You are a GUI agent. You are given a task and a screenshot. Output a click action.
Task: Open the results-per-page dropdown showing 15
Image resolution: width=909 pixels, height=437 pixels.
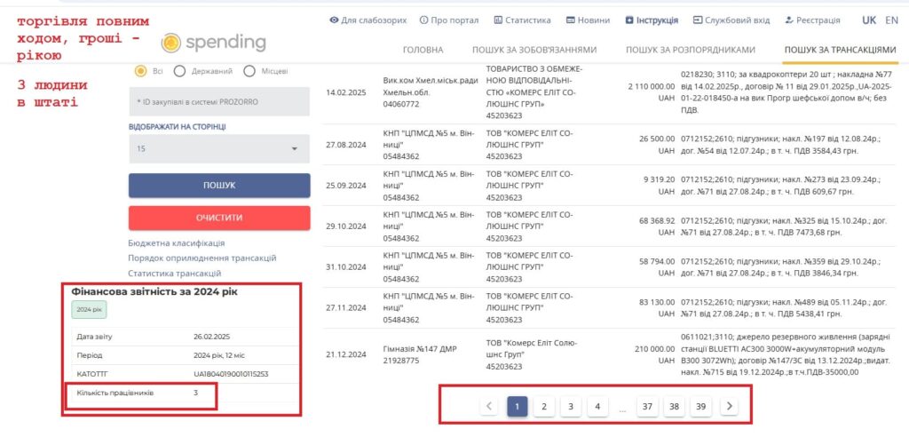(x=218, y=149)
